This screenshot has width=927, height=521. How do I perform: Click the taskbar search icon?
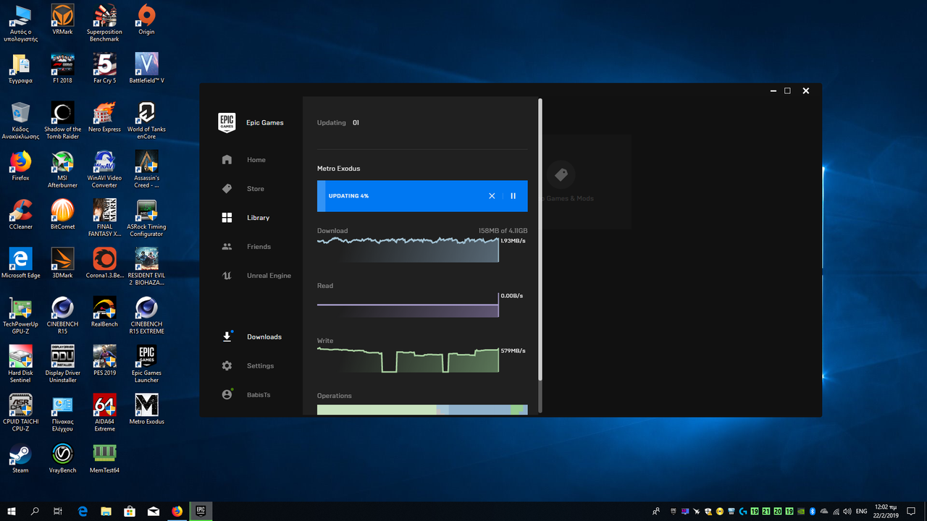click(x=35, y=511)
